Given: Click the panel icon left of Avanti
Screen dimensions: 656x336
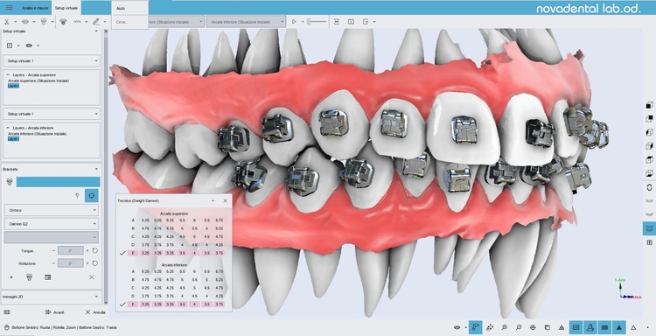Looking at the screenshot, I should [7, 312].
